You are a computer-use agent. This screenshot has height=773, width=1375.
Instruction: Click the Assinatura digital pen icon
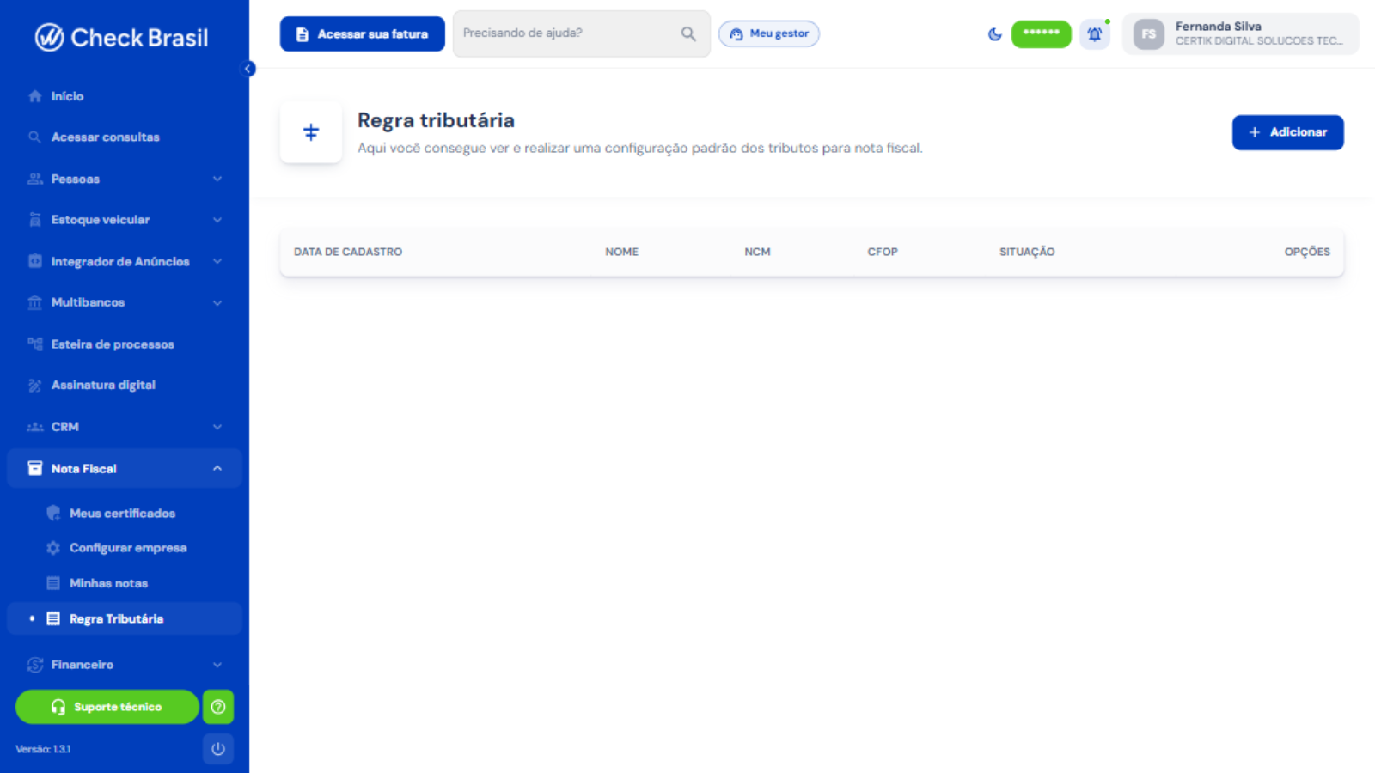tap(35, 386)
